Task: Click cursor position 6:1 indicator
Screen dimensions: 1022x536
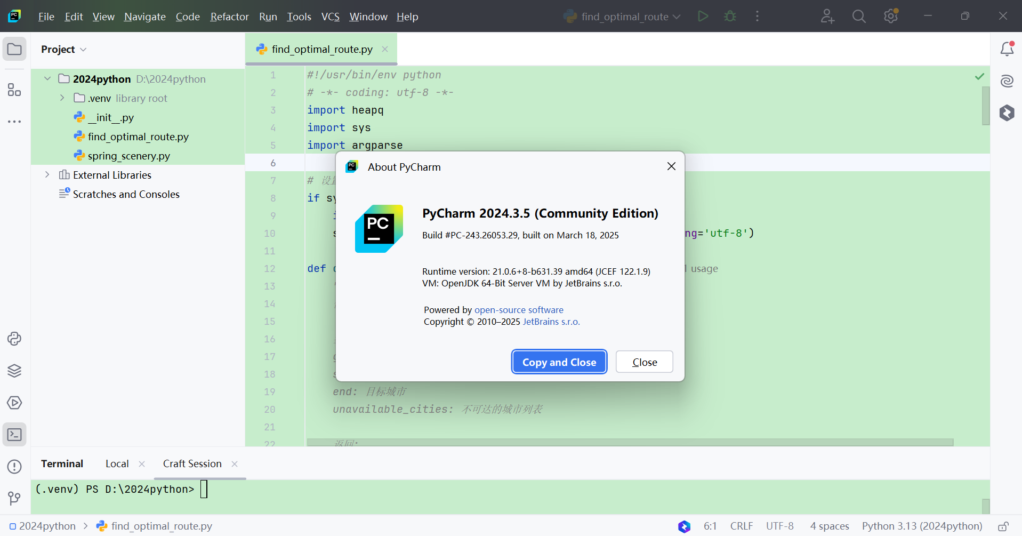Action: [710, 526]
